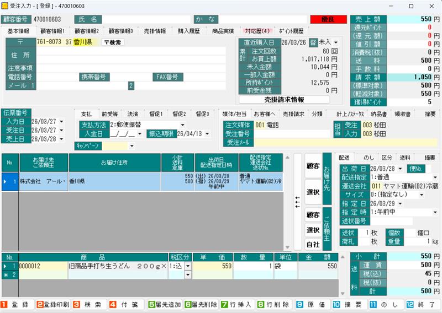Switch to the 計上/ステータス tab
442x313 pixels.
point(350,114)
